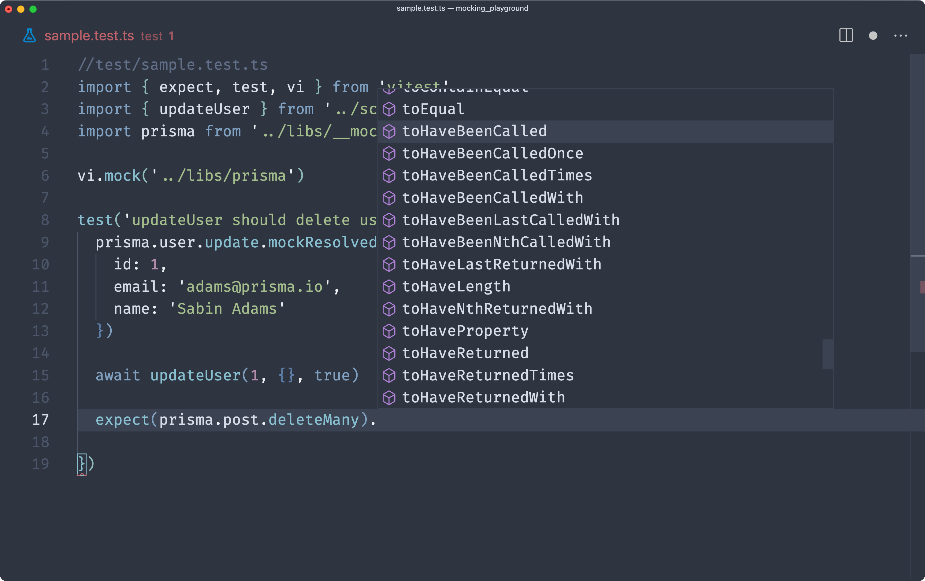925x581 pixels.
Task: Pick toHaveReturnedTimes from the list
Action: tap(605, 376)
